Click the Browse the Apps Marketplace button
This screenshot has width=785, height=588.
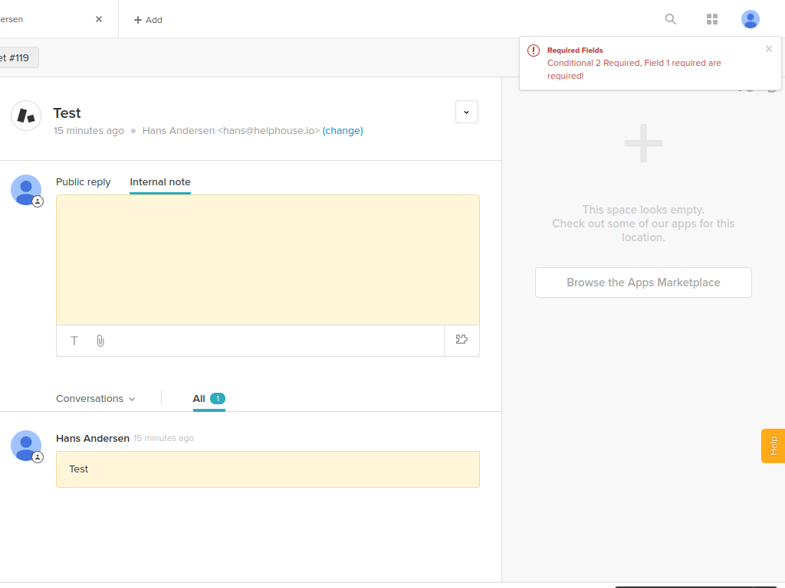643,283
